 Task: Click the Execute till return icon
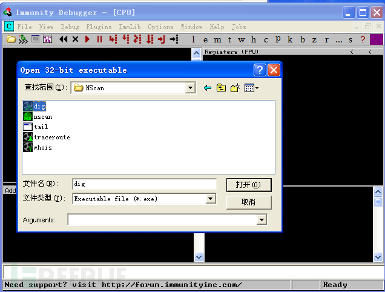pos(162,39)
